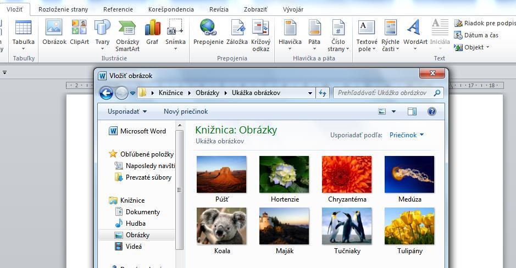Expand the views options dropdown arrow
Image resolution: width=516 pixels, height=268 pixels.
(393, 111)
